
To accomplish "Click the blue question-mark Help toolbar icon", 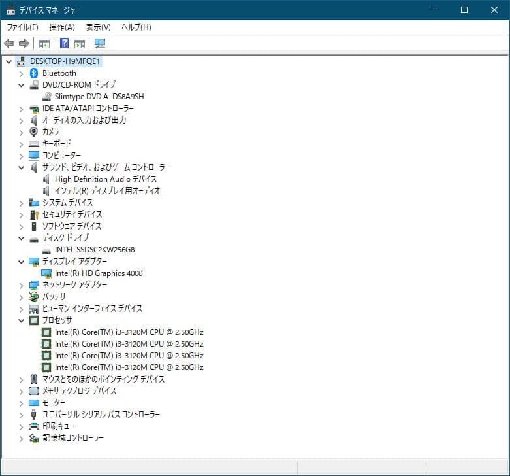I will (65, 43).
